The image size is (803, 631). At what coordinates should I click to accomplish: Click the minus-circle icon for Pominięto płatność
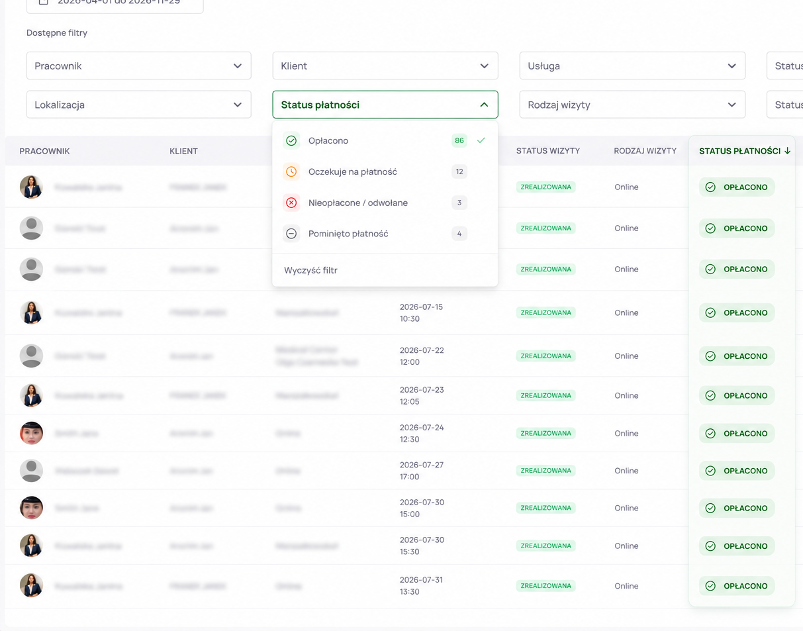(x=291, y=234)
